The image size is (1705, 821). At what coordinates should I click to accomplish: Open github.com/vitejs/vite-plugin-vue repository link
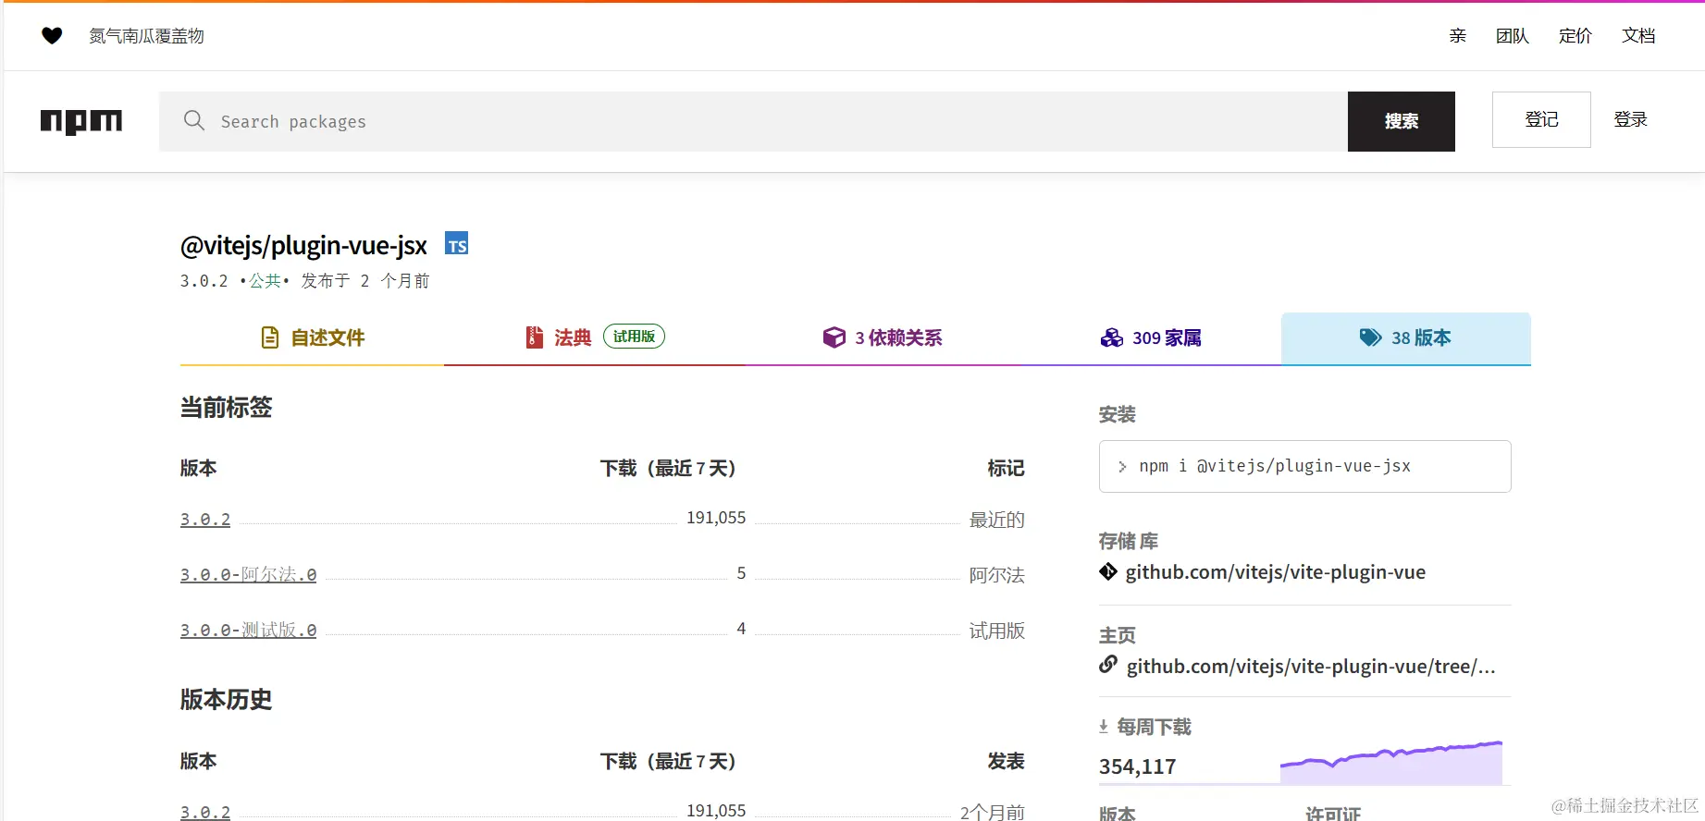coord(1276,572)
